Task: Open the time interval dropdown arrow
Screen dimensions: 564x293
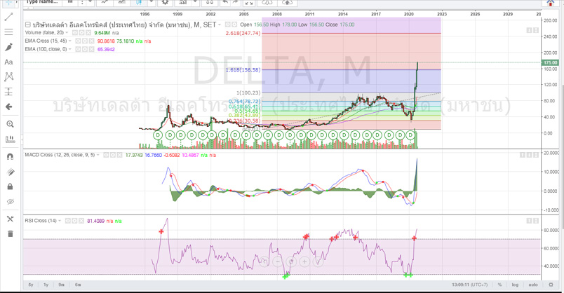Action: click(90, 2)
